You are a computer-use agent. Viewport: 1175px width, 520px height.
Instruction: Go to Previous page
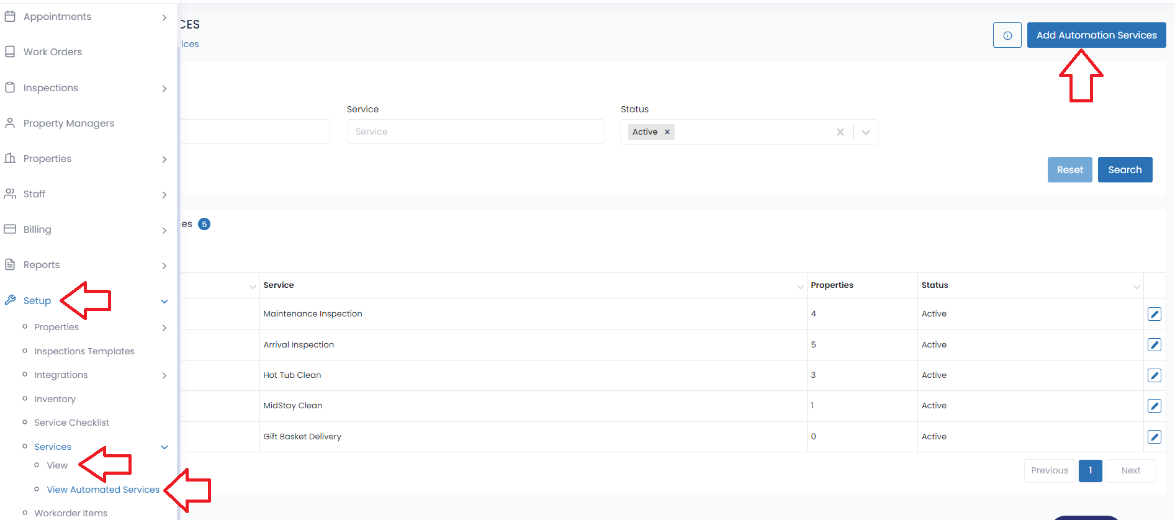[x=1050, y=471]
